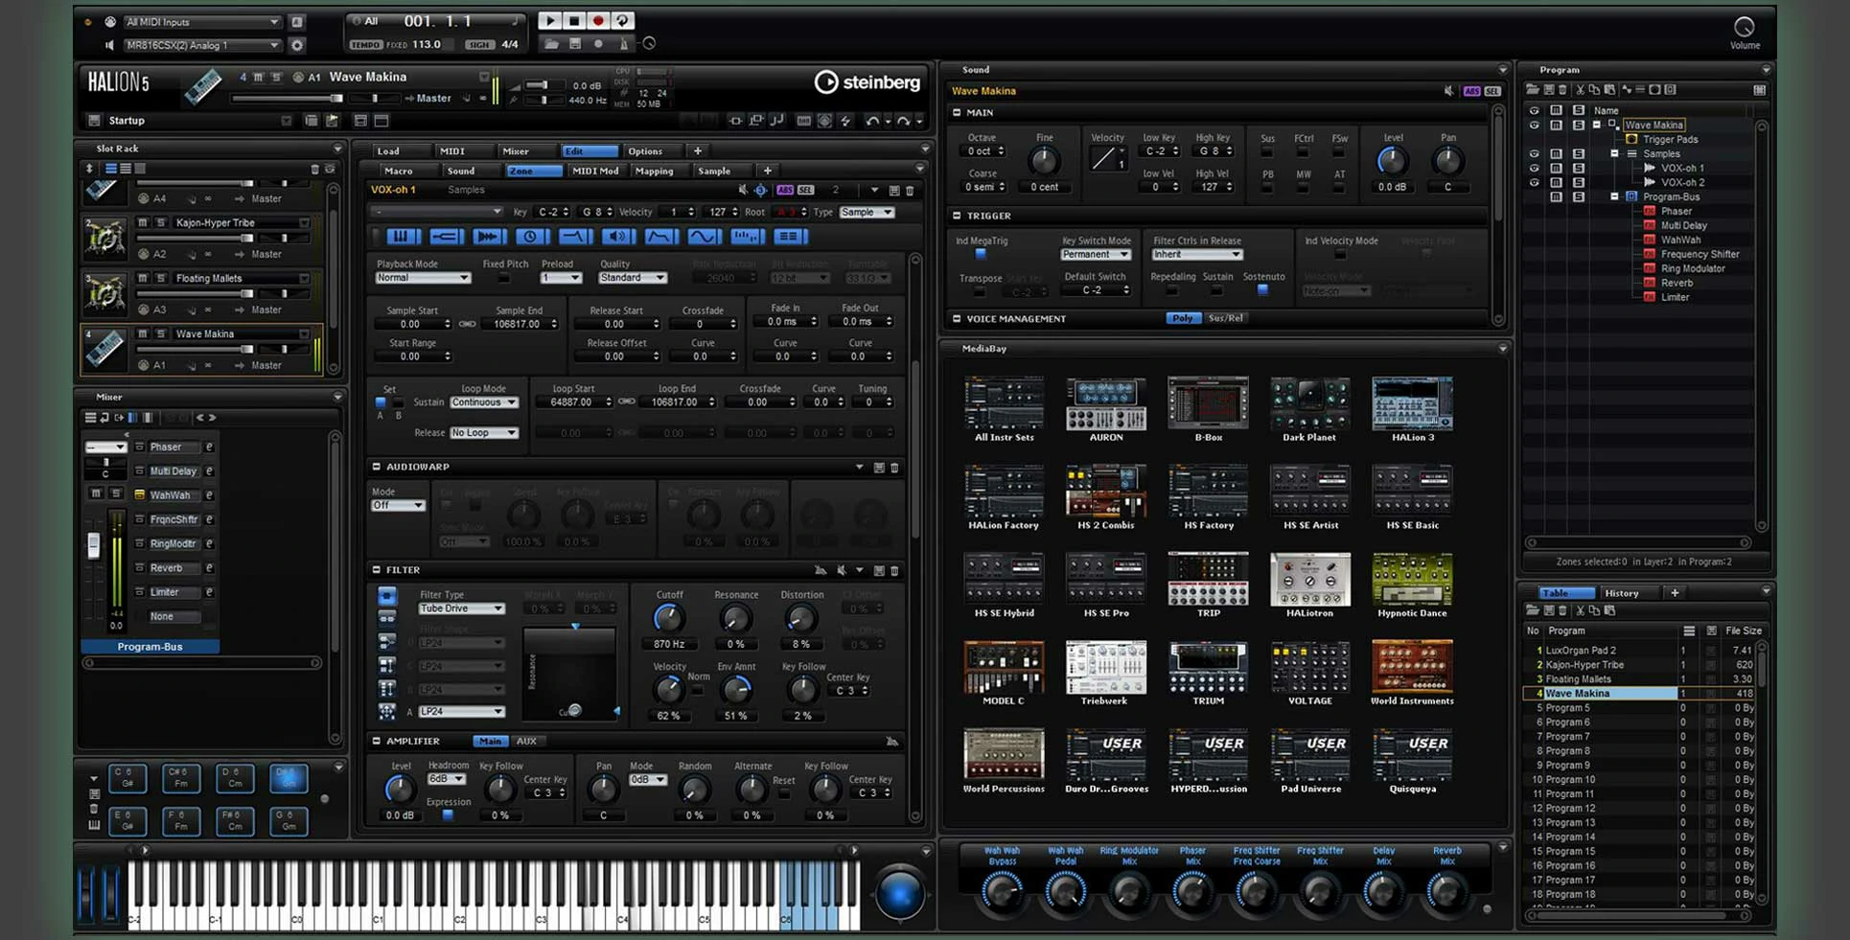Screen dimensions: 1850x940
Task: Open the Quality Standard dropdown
Action: click(633, 278)
